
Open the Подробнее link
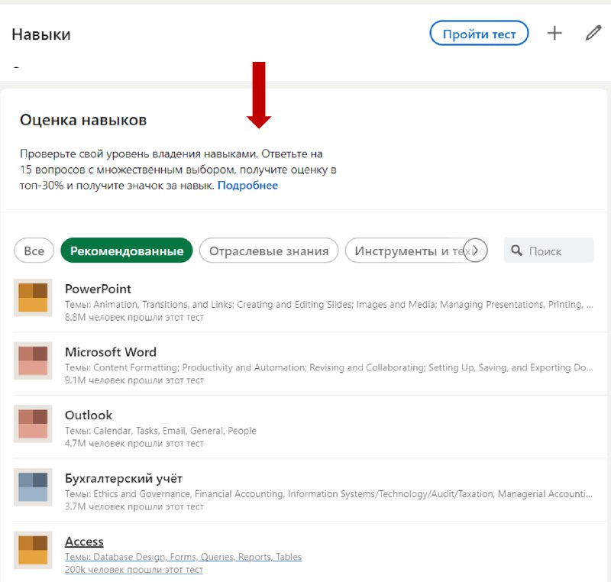coord(247,186)
